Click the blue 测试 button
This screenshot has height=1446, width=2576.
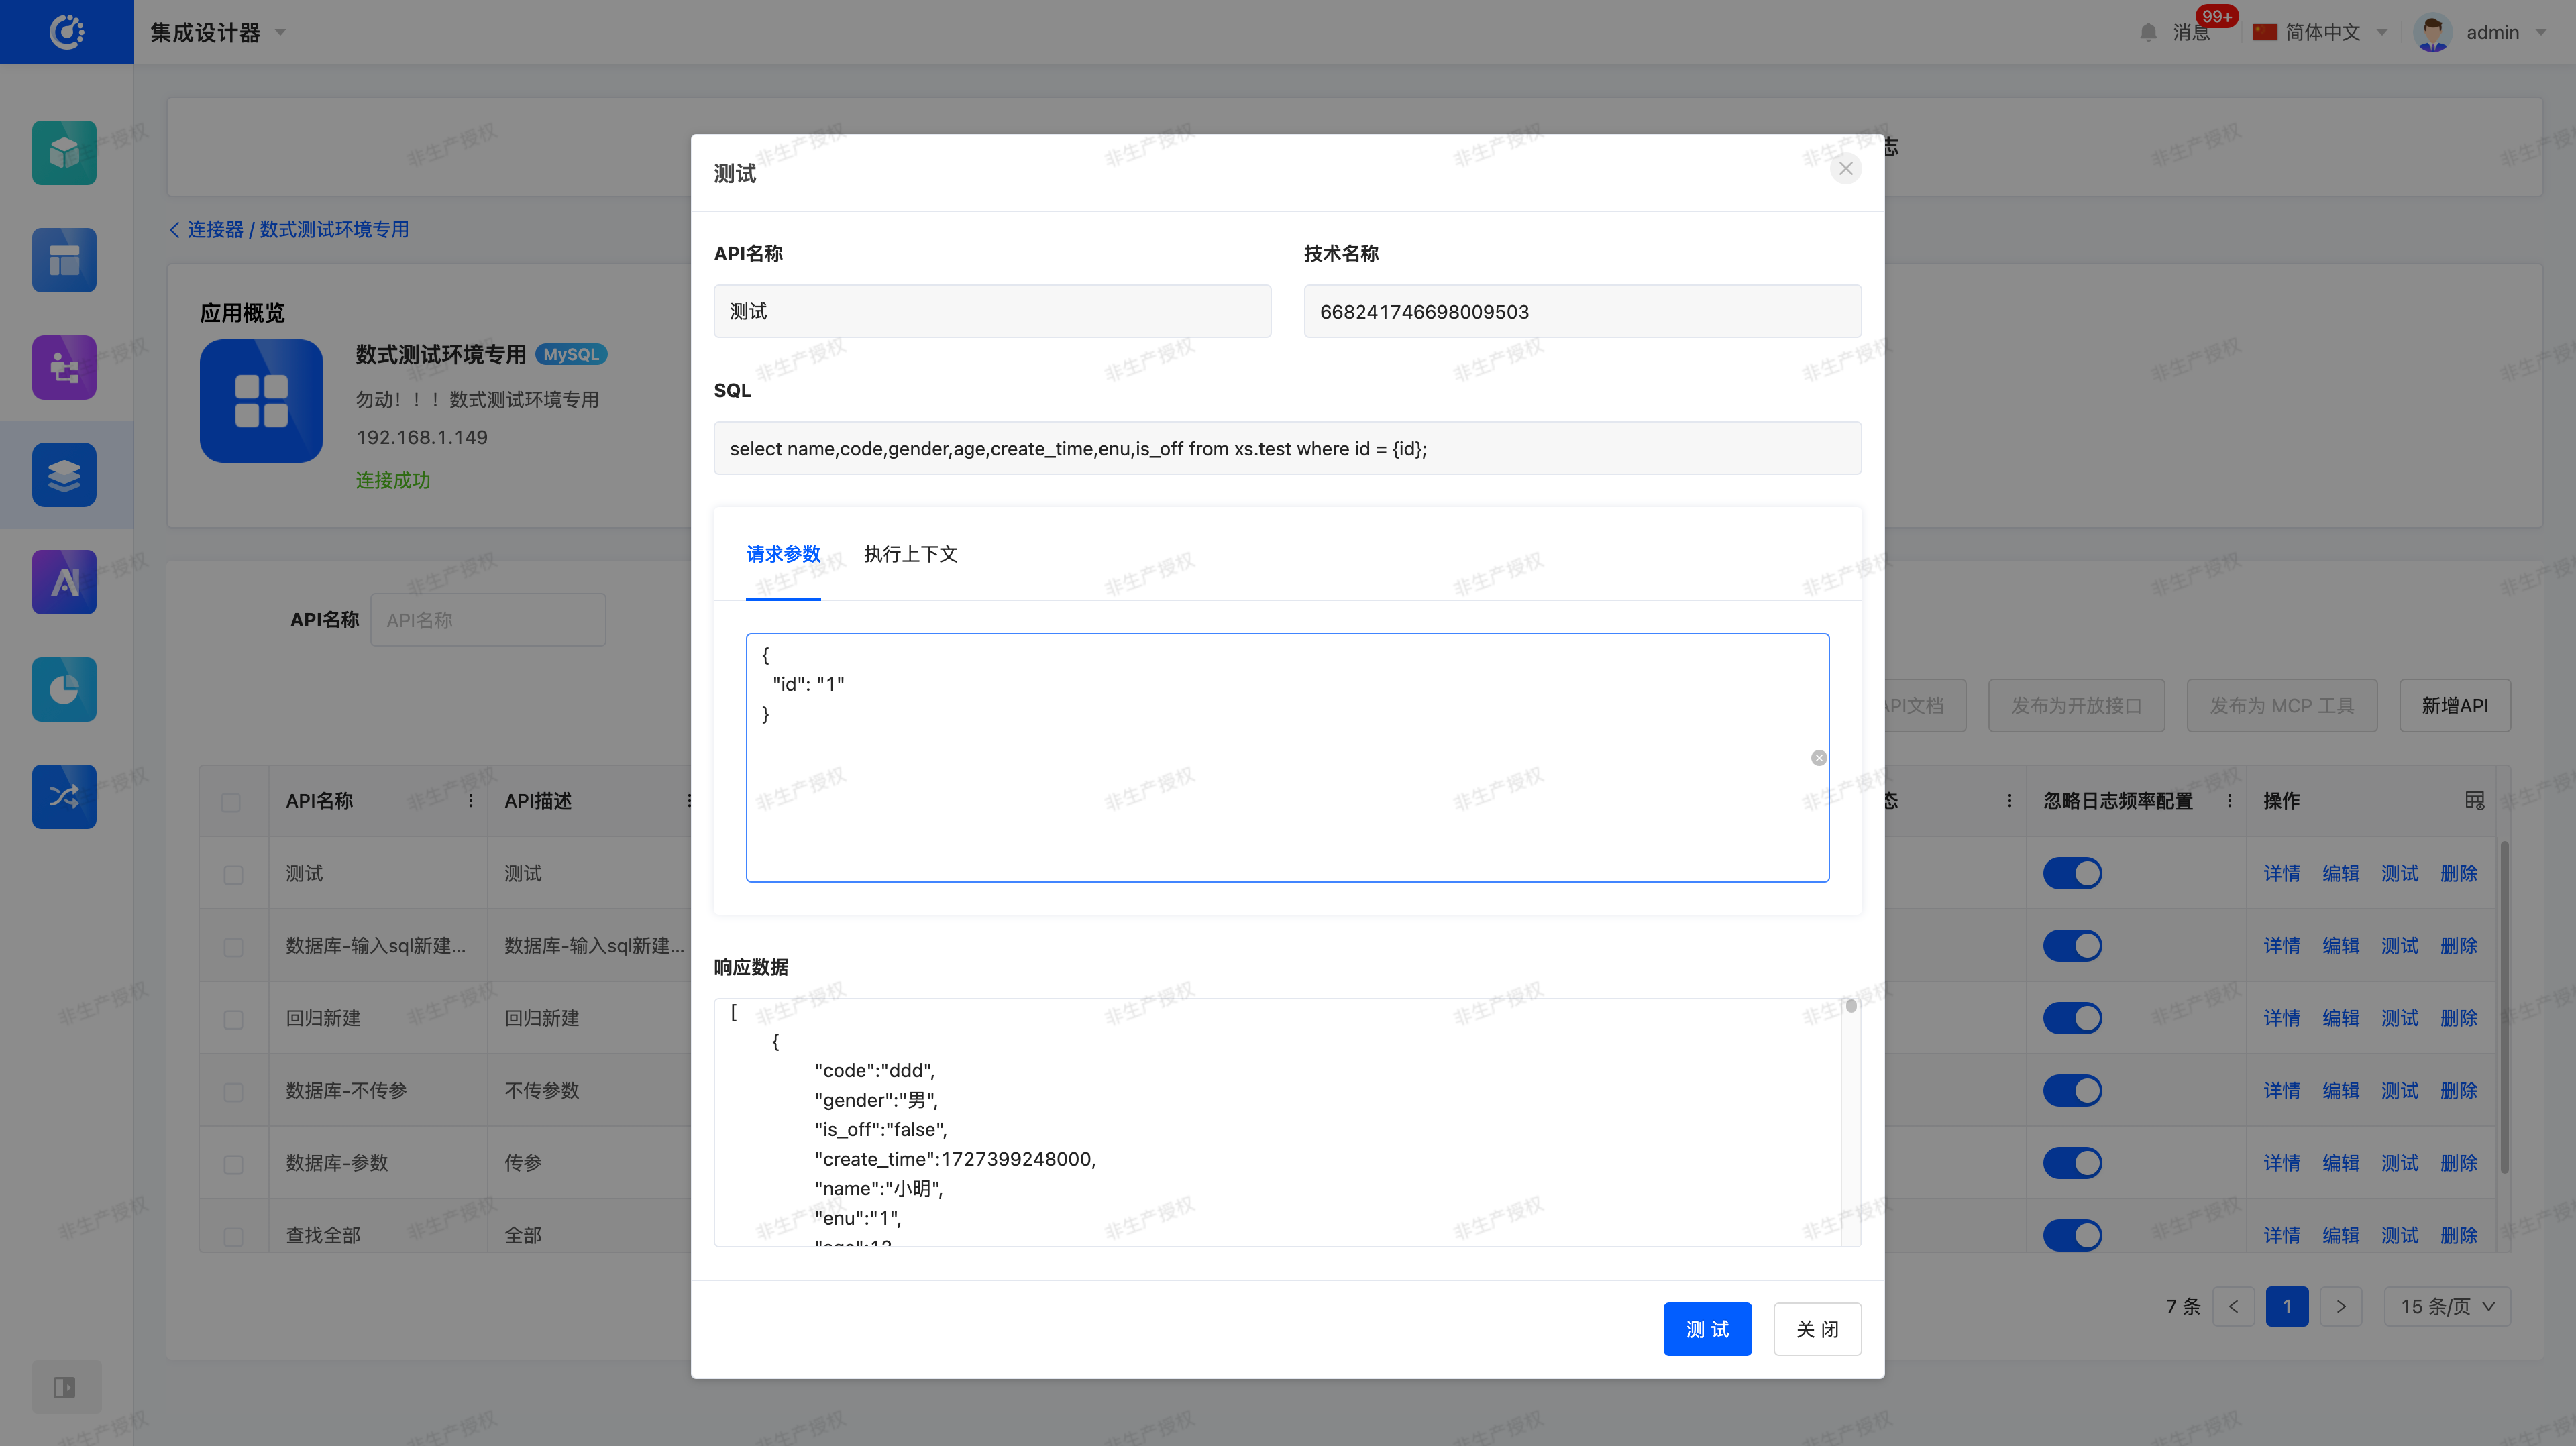click(1706, 1329)
